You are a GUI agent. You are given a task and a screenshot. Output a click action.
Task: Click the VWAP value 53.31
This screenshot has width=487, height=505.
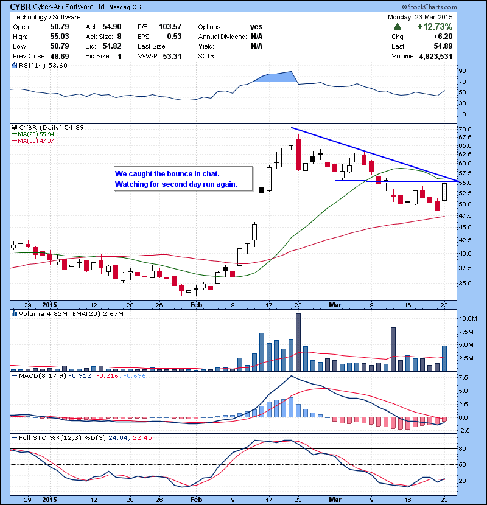172,57
